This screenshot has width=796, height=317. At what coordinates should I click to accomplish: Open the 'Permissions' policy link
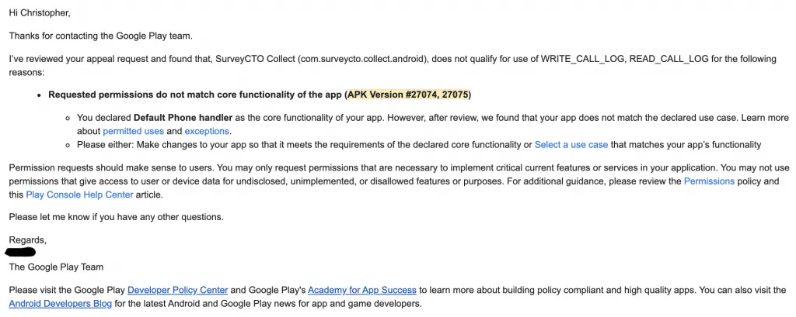pos(708,181)
